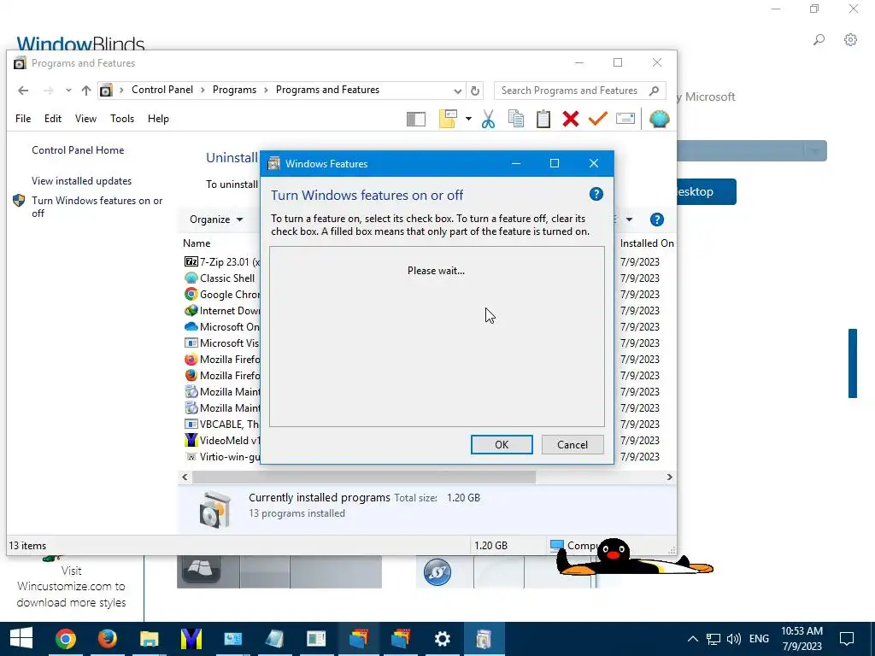Image resolution: width=875 pixels, height=656 pixels.
Task: Open the notification center icon
Action: click(x=847, y=639)
